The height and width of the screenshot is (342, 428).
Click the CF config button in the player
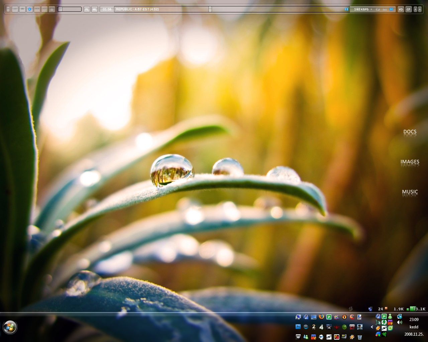tap(409, 9)
